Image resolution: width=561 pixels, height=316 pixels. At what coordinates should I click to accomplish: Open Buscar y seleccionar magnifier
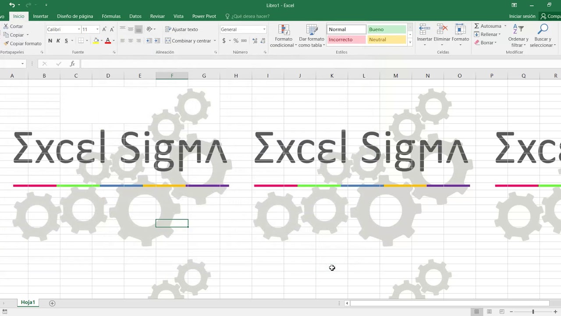click(543, 36)
